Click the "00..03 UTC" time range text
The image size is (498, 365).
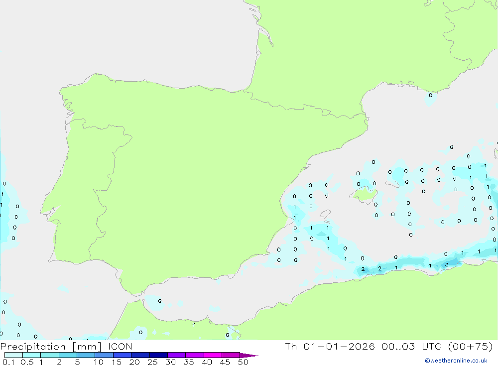pos(412,346)
